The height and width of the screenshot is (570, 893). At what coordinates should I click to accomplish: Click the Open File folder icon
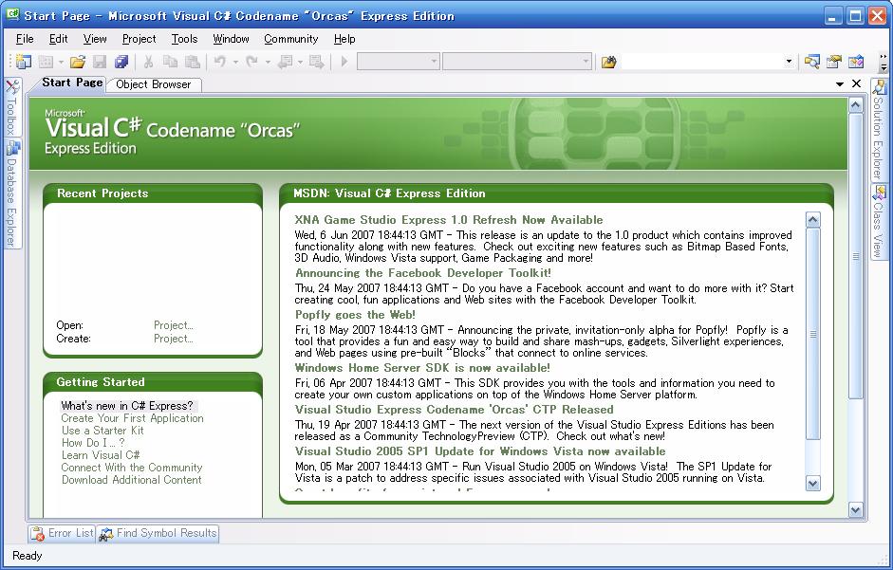(78, 62)
